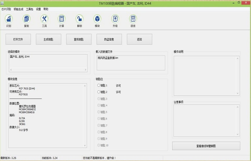Open the 钥匙生成 menu
Image resolution: width=251 pixels, height=161 pixels.
(18, 9)
